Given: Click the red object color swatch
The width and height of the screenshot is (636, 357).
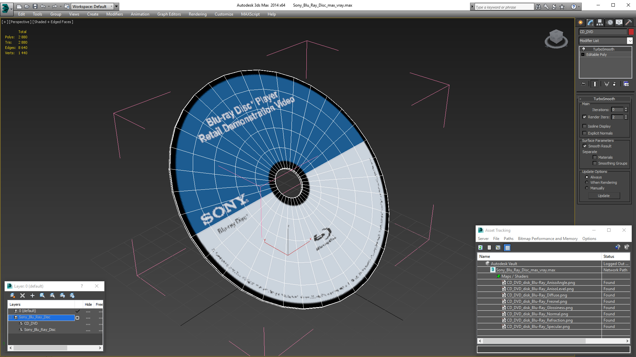Looking at the screenshot, I should point(631,32).
